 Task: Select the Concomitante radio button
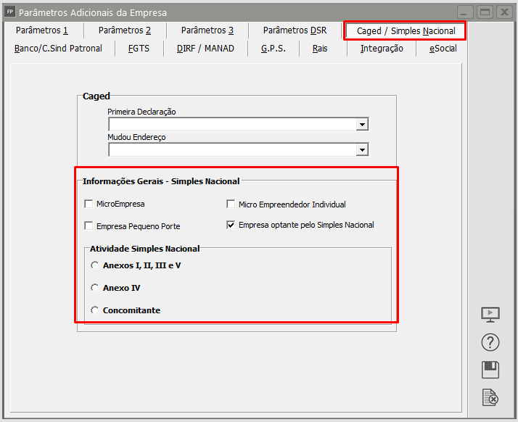(94, 310)
